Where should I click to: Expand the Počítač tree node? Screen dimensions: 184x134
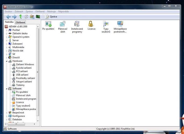tap(6, 30)
